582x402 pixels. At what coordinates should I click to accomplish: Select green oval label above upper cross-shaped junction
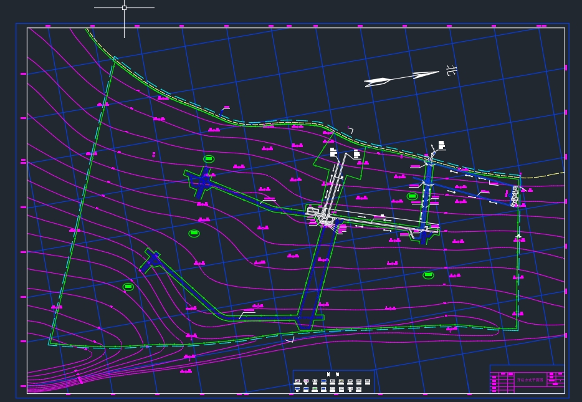[209, 159]
